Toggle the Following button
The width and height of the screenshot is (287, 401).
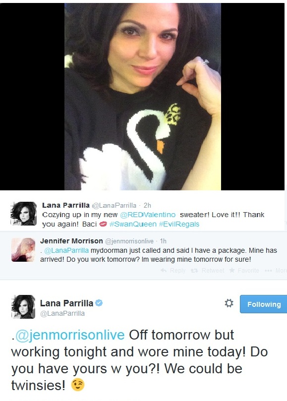pyautogui.click(x=264, y=304)
